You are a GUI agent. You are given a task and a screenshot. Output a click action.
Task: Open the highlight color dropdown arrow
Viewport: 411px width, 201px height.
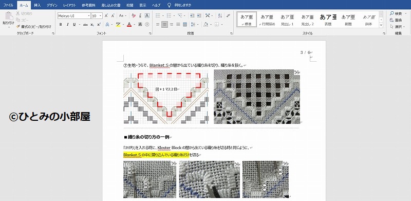pyautogui.click(x=123, y=24)
